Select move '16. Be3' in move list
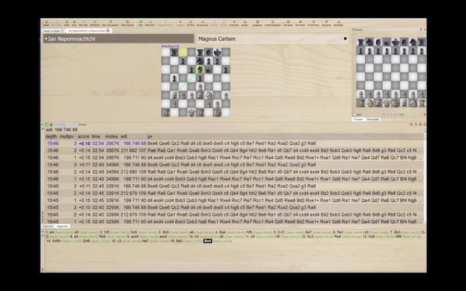 click(176, 241)
